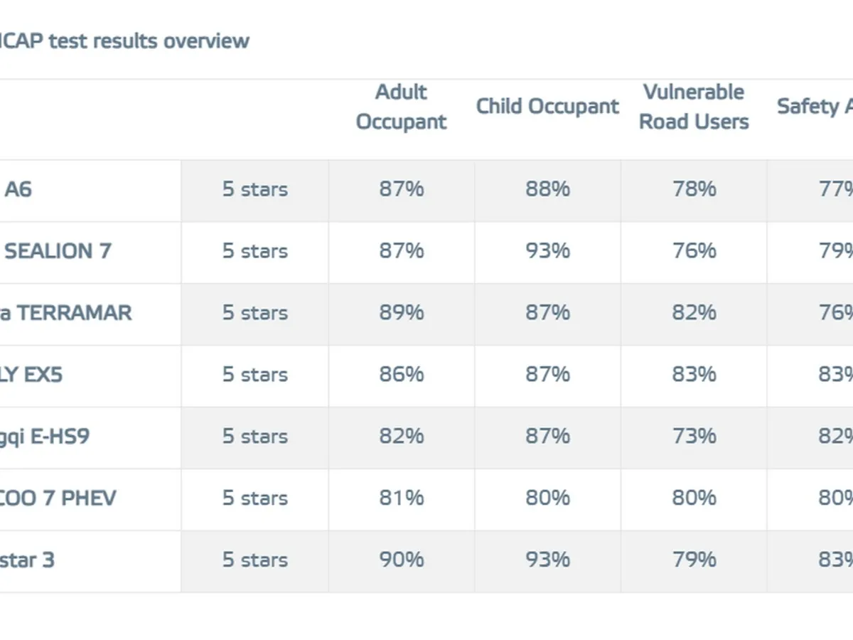Click the 83% Vulnerable Road Users cell
The width and height of the screenshot is (853, 640).
tap(694, 375)
